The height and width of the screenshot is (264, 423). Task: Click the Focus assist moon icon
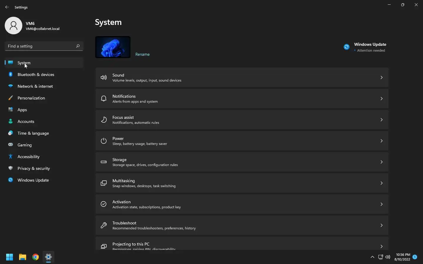coord(104,120)
